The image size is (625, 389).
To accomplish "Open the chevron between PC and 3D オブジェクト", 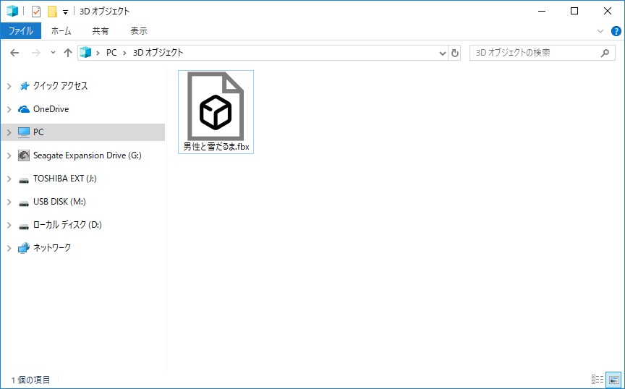I will click(124, 53).
